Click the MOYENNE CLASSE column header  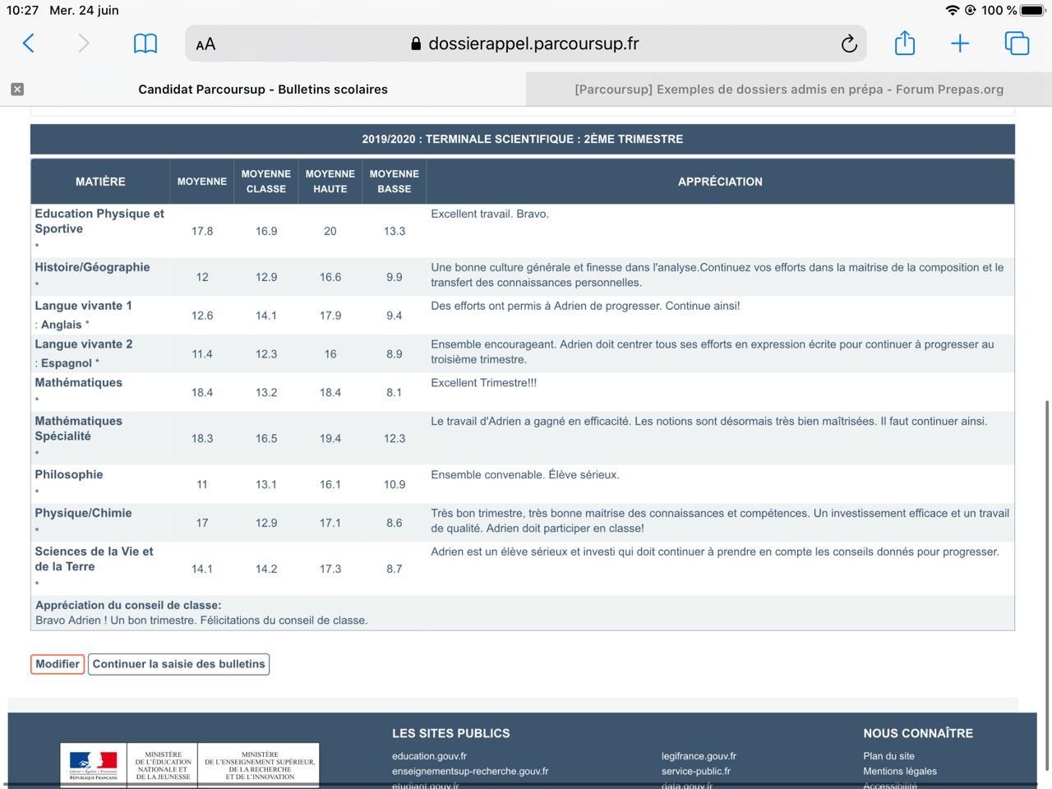(266, 182)
